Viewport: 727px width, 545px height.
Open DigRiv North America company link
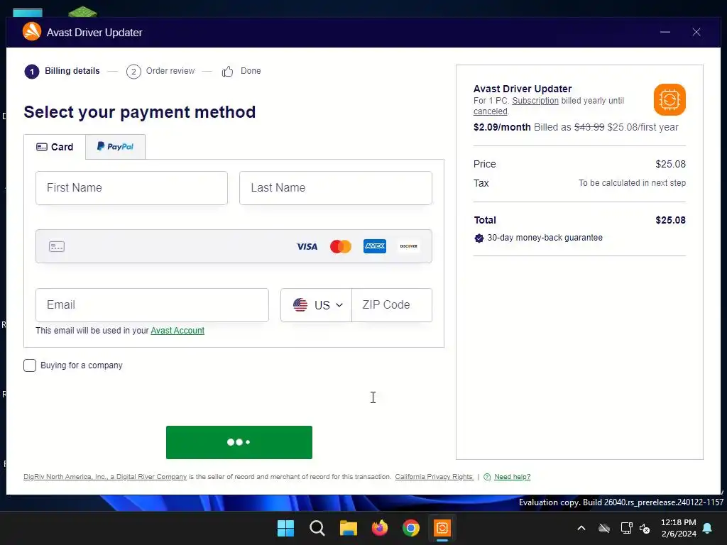pyautogui.click(x=105, y=477)
